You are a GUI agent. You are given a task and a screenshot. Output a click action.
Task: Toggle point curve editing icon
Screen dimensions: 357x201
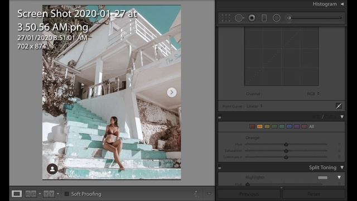point(339,106)
